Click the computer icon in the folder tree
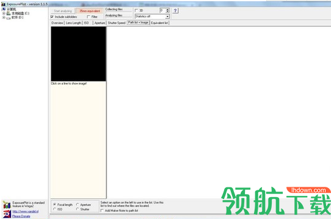Screen dimensions: 331x219 tap(4, 9)
